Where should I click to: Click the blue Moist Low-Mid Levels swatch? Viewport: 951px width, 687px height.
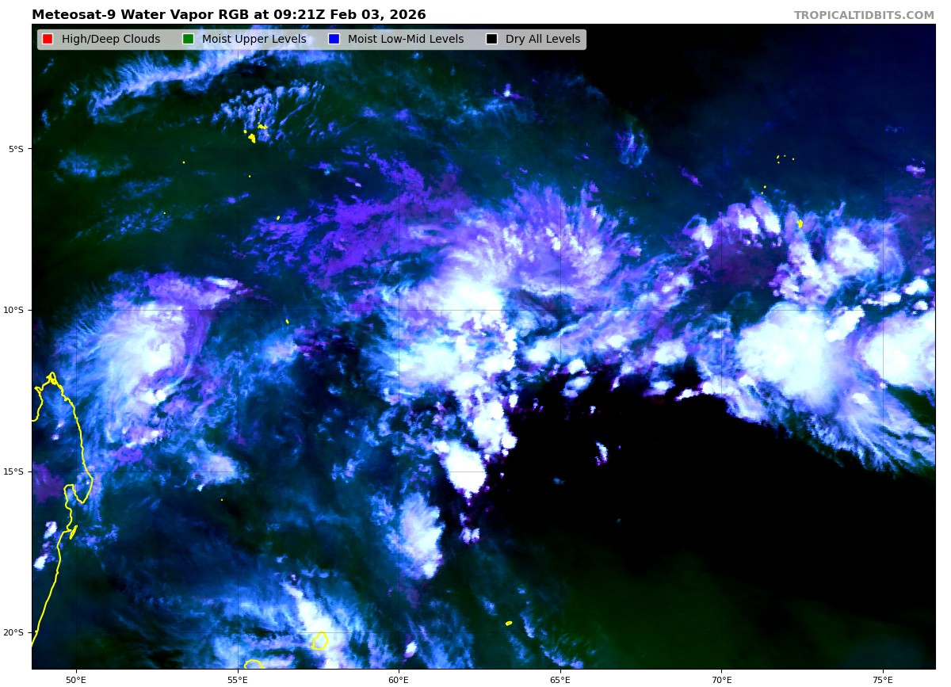334,40
